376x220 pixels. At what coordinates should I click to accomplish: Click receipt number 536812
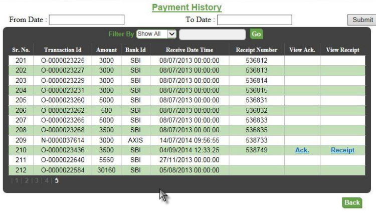[x=257, y=61]
